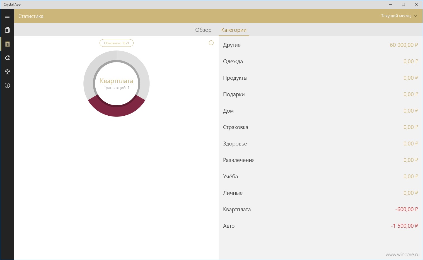Select the statistics clipboard icon in sidebar
The height and width of the screenshot is (260, 423).
coord(7,44)
